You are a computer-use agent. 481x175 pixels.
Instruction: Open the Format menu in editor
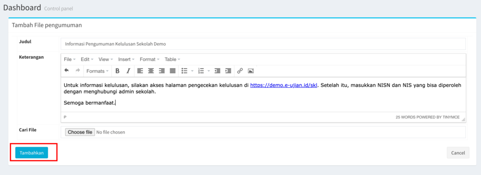tap(150, 59)
